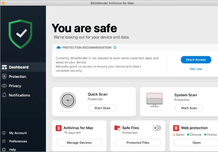218x152 pixels.
Task: Click the 'Safari' browser label
Action: 180,135
